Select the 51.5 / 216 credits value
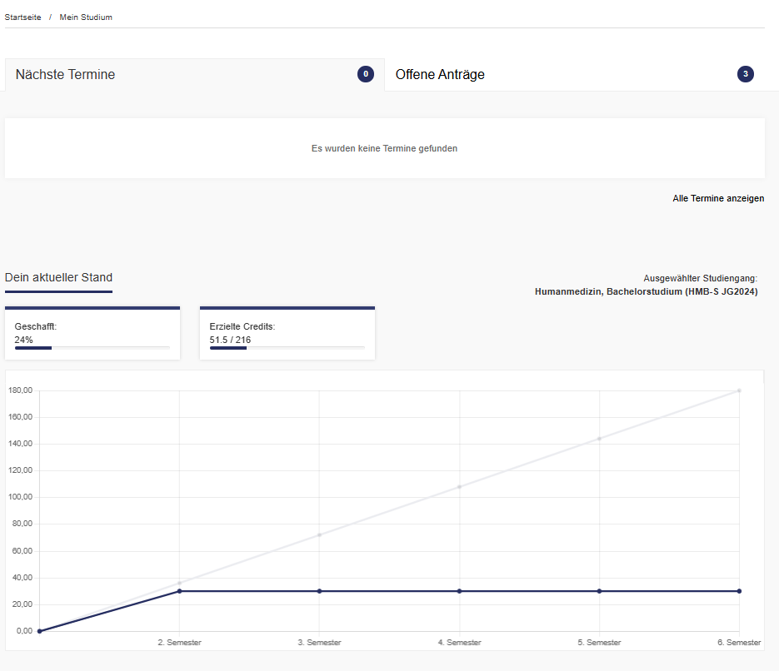This screenshot has width=779, height=671. point(230,340)
